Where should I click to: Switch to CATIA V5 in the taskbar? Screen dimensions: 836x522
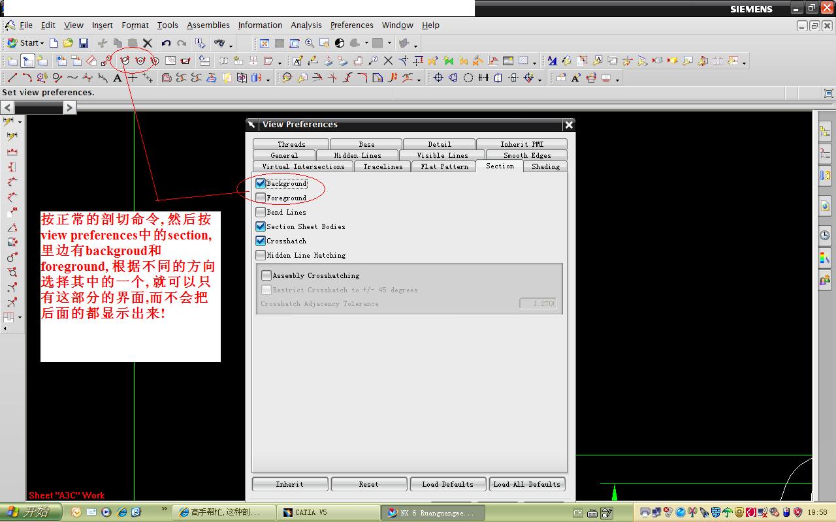(327, 512)
